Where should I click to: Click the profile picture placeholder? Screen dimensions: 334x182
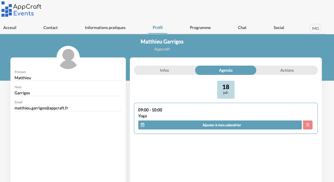tap(68, 57)
